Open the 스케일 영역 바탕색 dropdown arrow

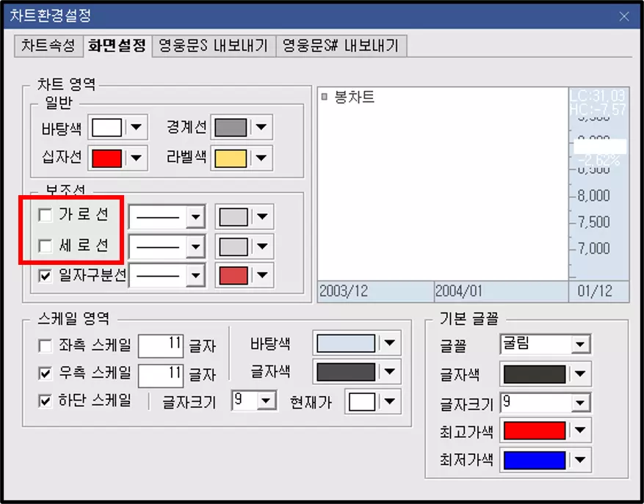point(389,343)
